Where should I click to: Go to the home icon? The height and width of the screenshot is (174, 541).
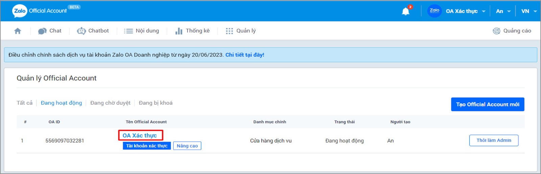18,31
